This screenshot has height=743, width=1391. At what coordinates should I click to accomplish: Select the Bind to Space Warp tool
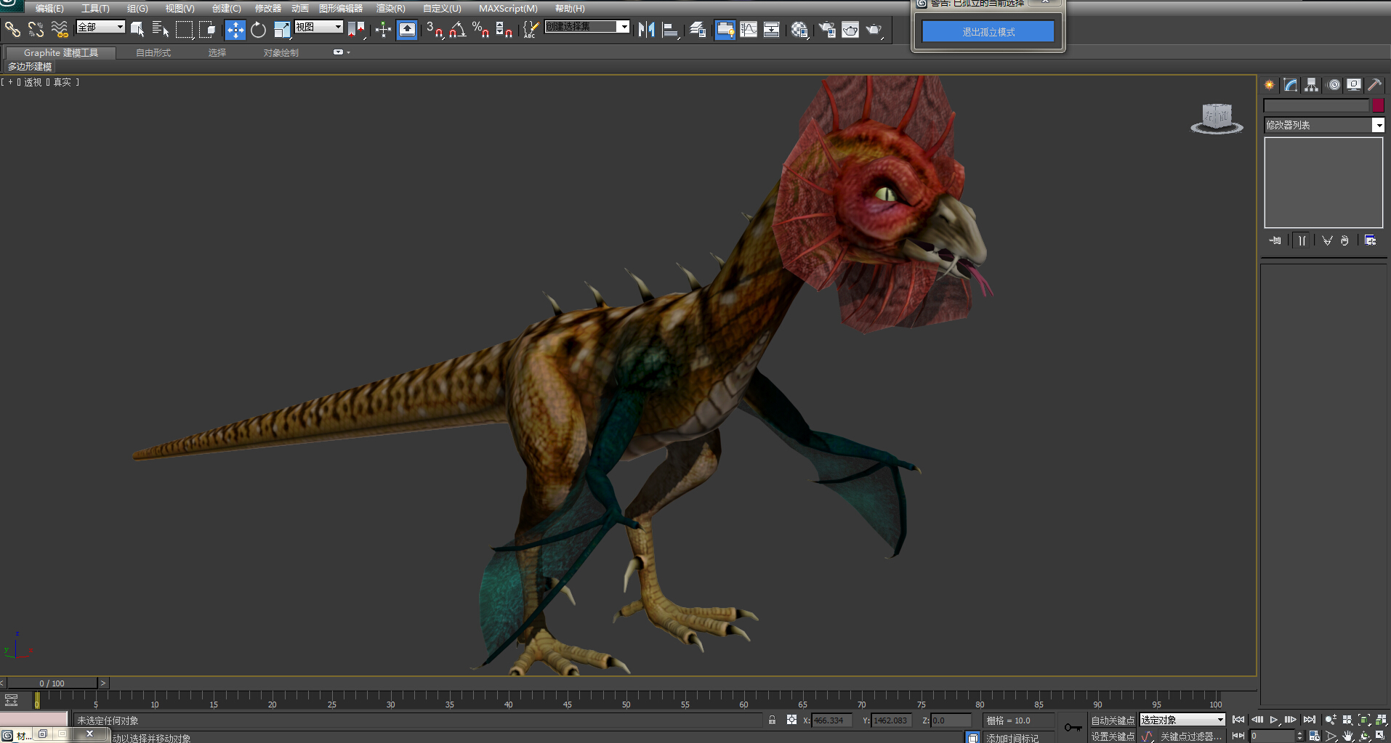coord(60,29)
